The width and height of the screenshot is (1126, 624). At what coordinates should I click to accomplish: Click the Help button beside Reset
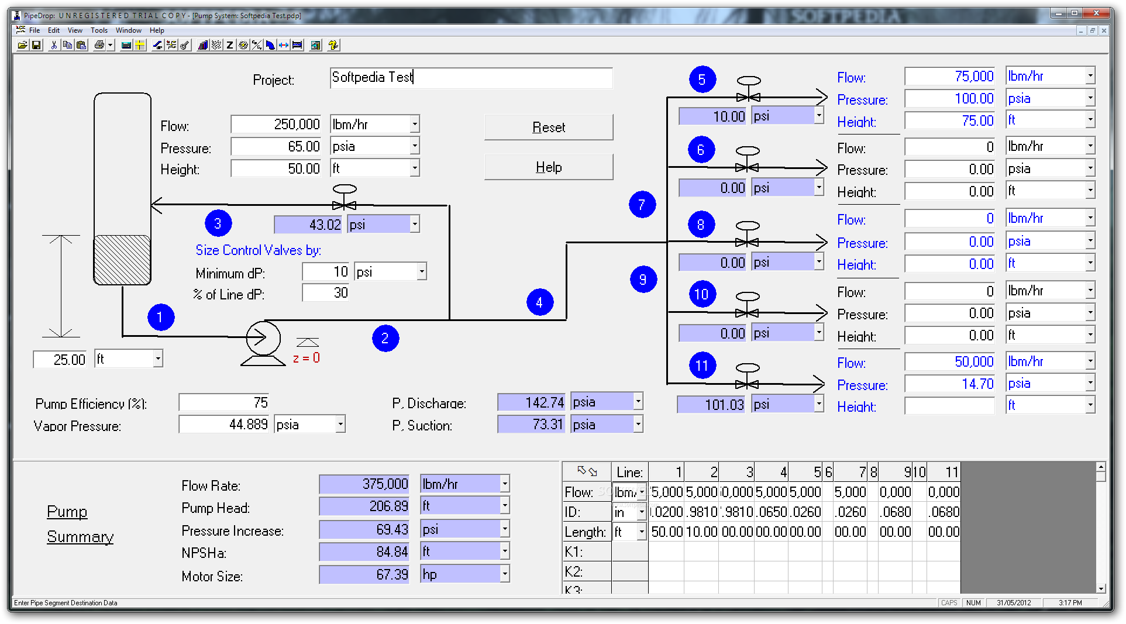[549, 167]
